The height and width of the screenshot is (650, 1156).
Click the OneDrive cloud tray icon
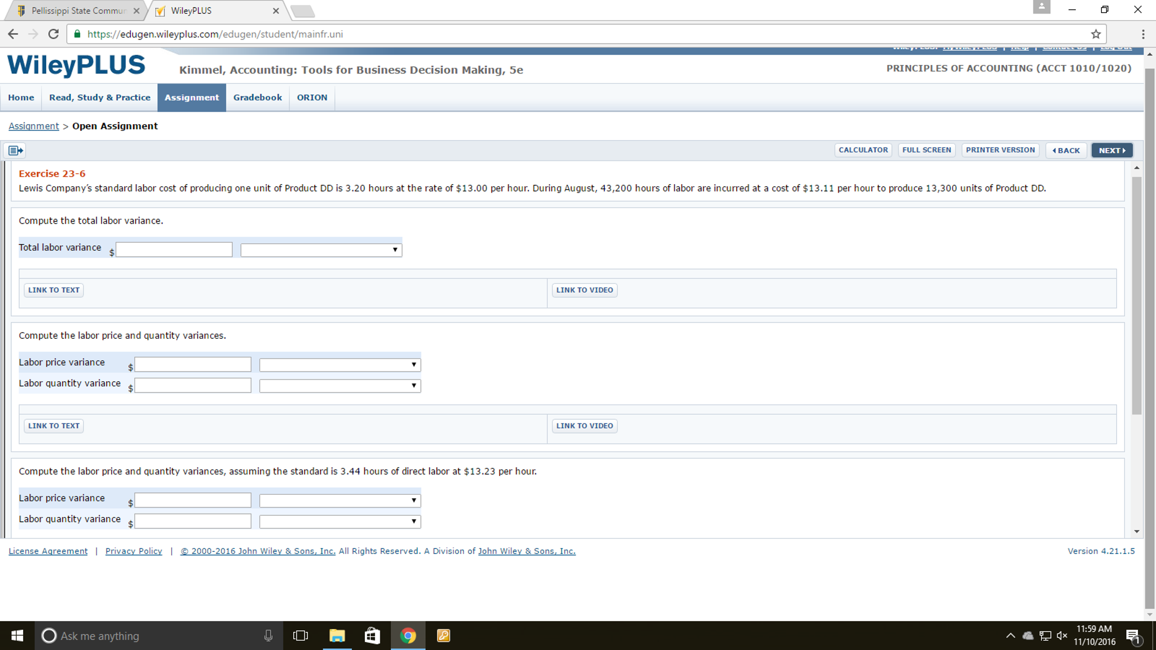click(x=1028, y=636)
